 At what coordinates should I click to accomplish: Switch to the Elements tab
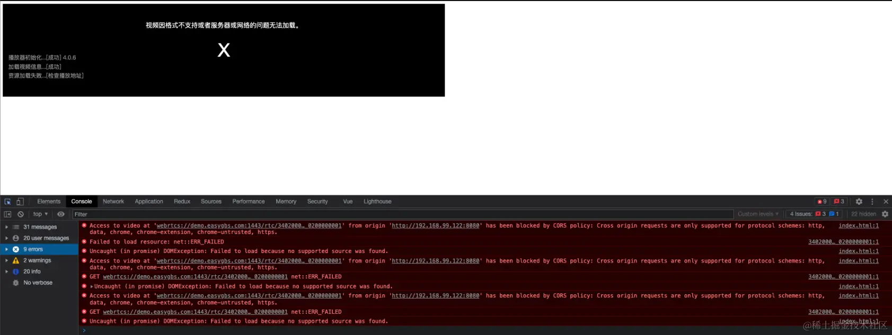[x=49, y=202]
